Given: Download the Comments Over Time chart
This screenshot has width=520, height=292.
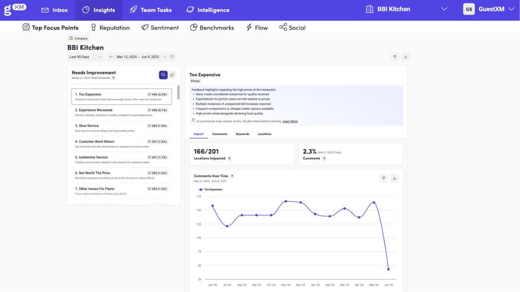Looking at the screenshot, I should 394,178.
